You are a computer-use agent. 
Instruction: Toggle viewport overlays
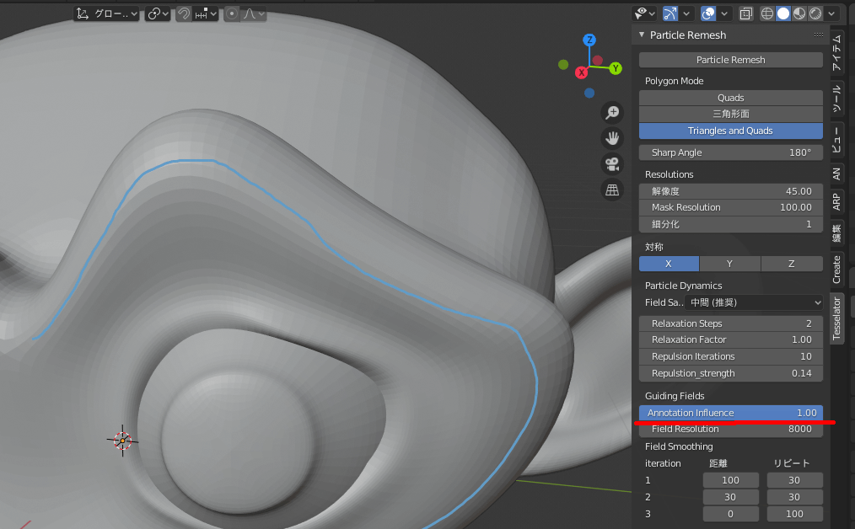(x=708, y=13)
